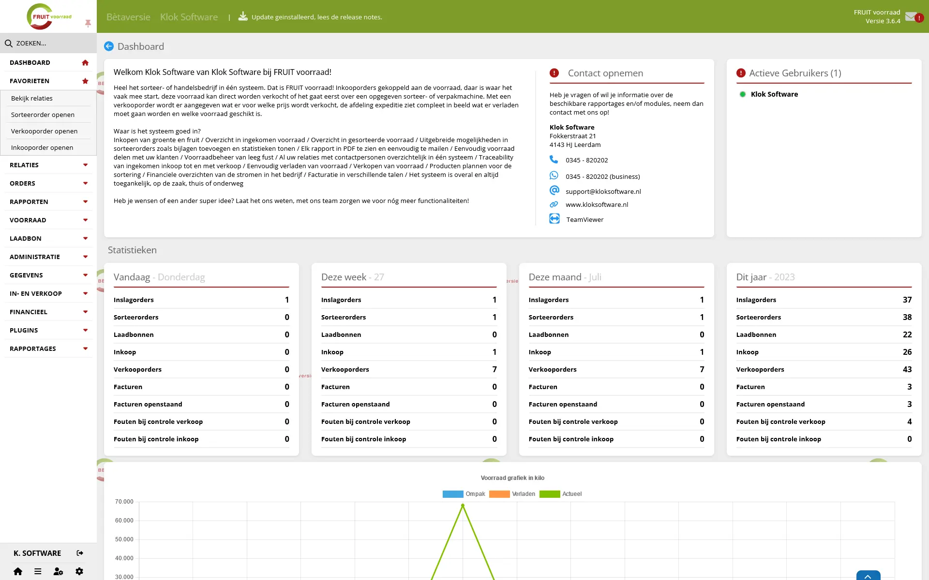Click the WhatsApp business icon
Image resolution: width=929 pixels, height=580 pixels.
pos(554,175)
